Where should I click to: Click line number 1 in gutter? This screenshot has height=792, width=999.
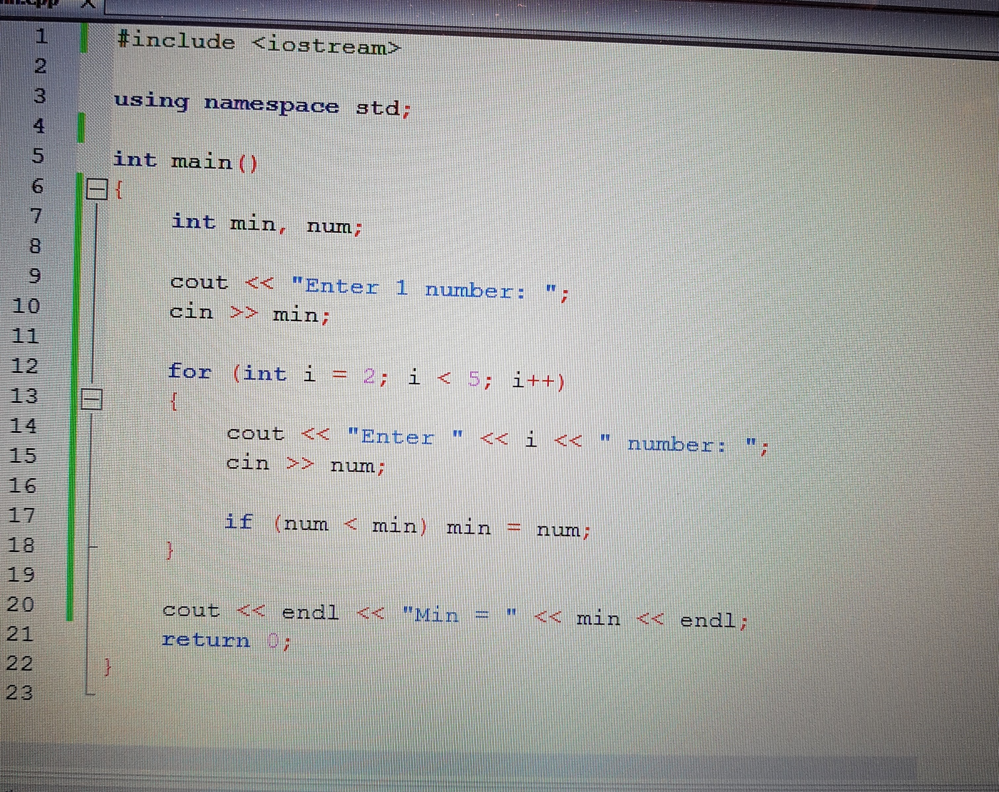tap(41, 36)
